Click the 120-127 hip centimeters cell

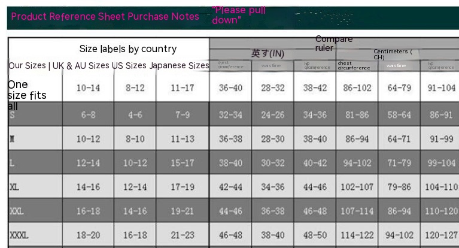pos(442,235)
